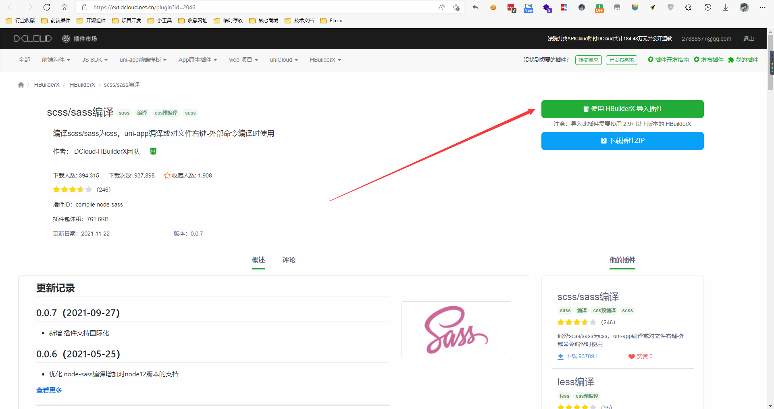Screen dimensions: 774x409
Task: Click the court ruling announcement link in header
Action: [x=610, y=39]
